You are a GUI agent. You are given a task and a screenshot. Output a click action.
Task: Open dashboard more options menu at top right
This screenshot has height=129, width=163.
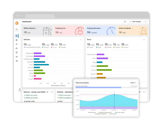pos(146,22)
